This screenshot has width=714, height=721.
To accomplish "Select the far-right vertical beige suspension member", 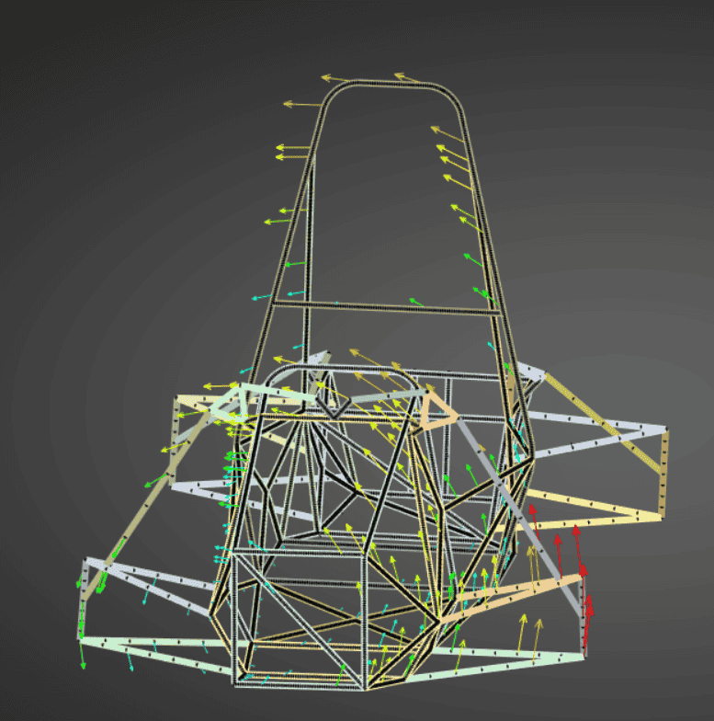I will (663, 474).
